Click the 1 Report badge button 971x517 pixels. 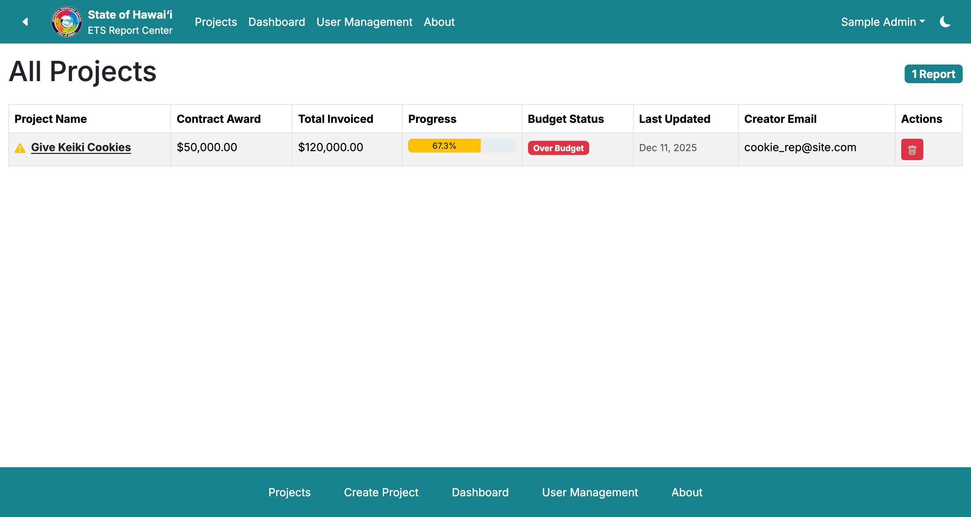coord(933,74)
